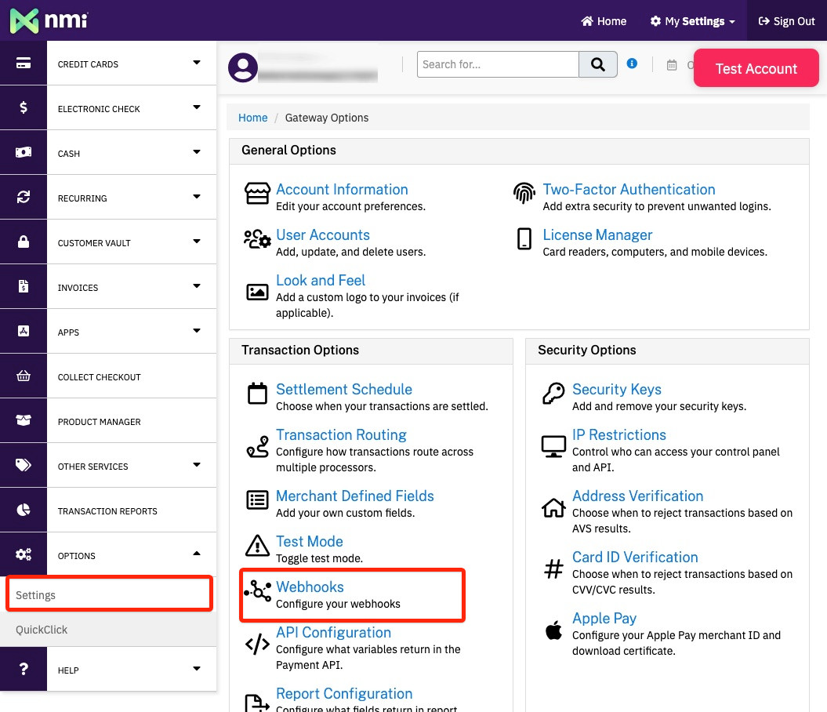
Task: Click the Webhooks network icon
Action: coord(257,590)
